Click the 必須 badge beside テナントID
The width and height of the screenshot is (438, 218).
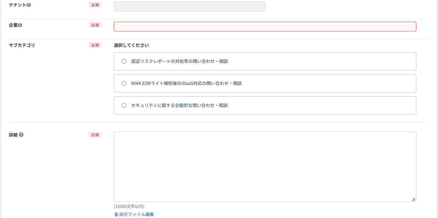95,5
